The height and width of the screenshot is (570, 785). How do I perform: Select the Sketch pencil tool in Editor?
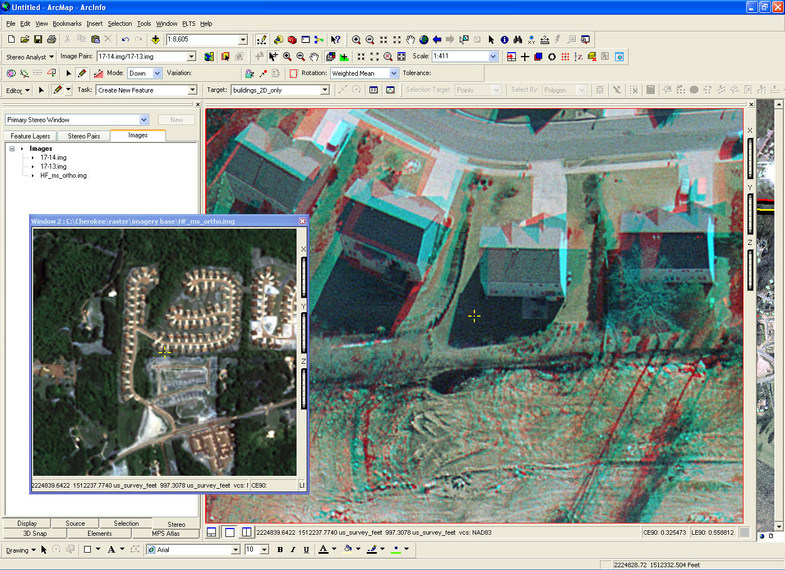pos(58,90)
